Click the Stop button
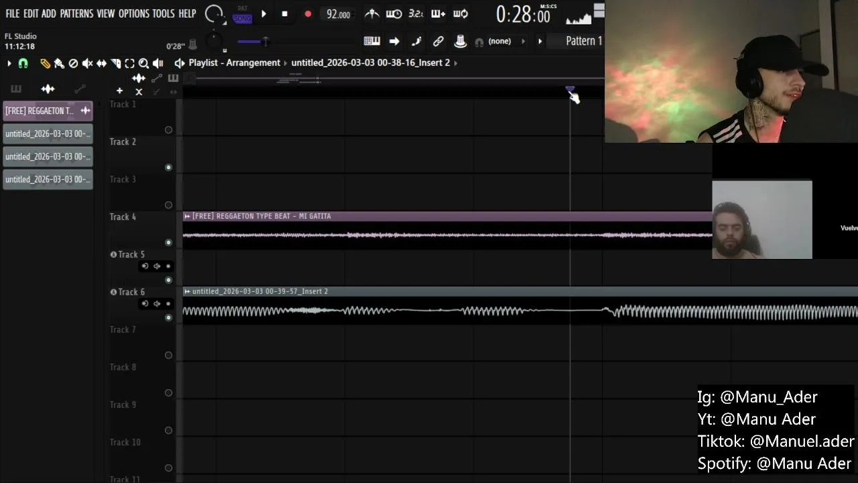This screenshot has width=858, height=483. [285, 14]
